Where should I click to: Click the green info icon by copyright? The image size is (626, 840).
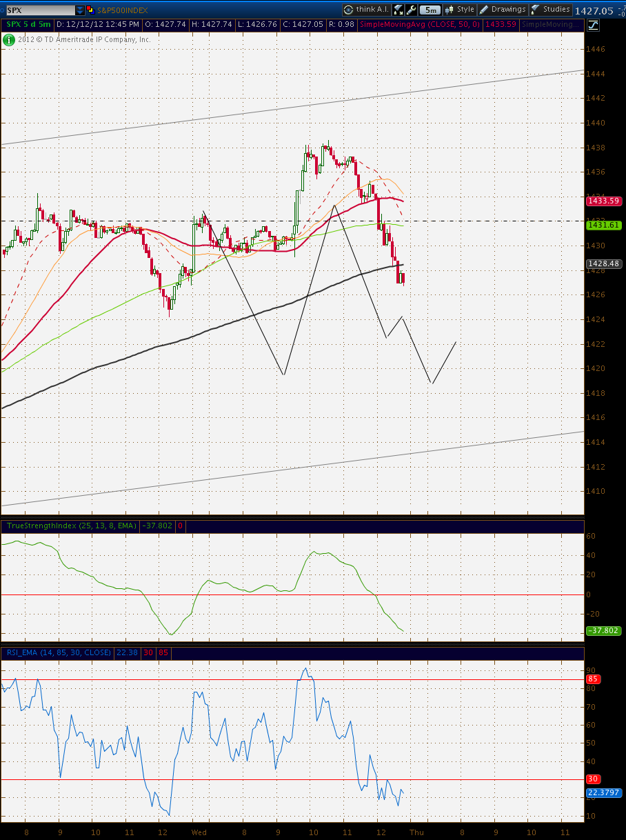9,40
